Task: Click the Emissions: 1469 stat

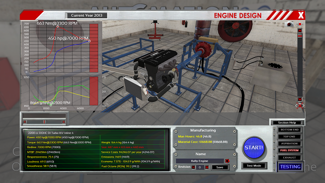Action: point(115,157)
